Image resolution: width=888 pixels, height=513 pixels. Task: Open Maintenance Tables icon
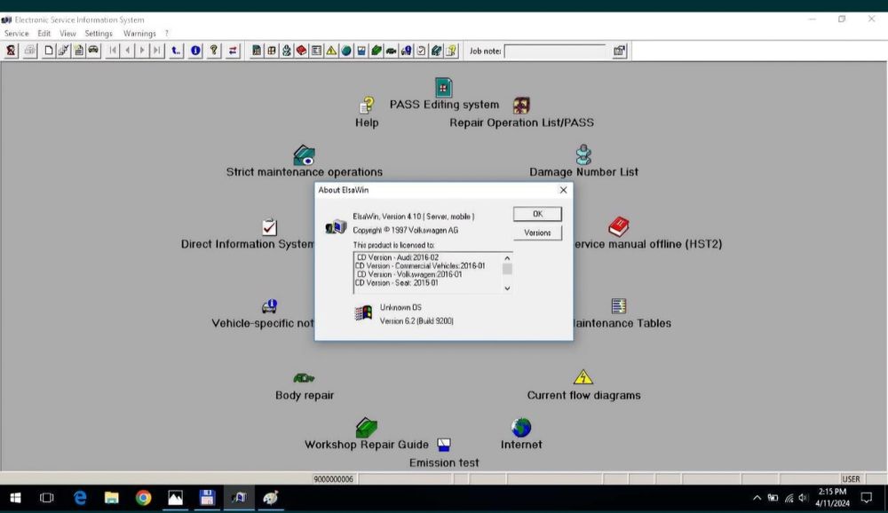pos(618,306)
